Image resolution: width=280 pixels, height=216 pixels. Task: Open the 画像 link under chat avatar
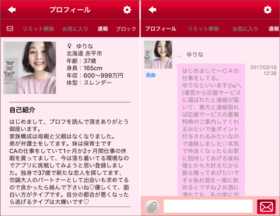151,75
